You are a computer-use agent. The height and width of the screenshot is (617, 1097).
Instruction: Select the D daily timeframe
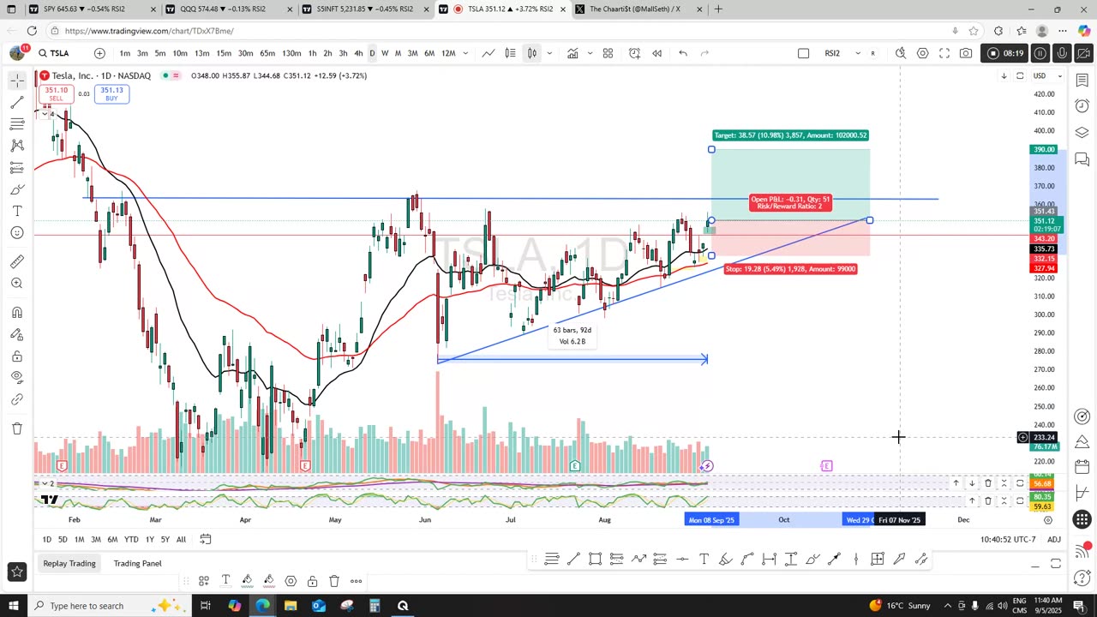pos(371,53)
